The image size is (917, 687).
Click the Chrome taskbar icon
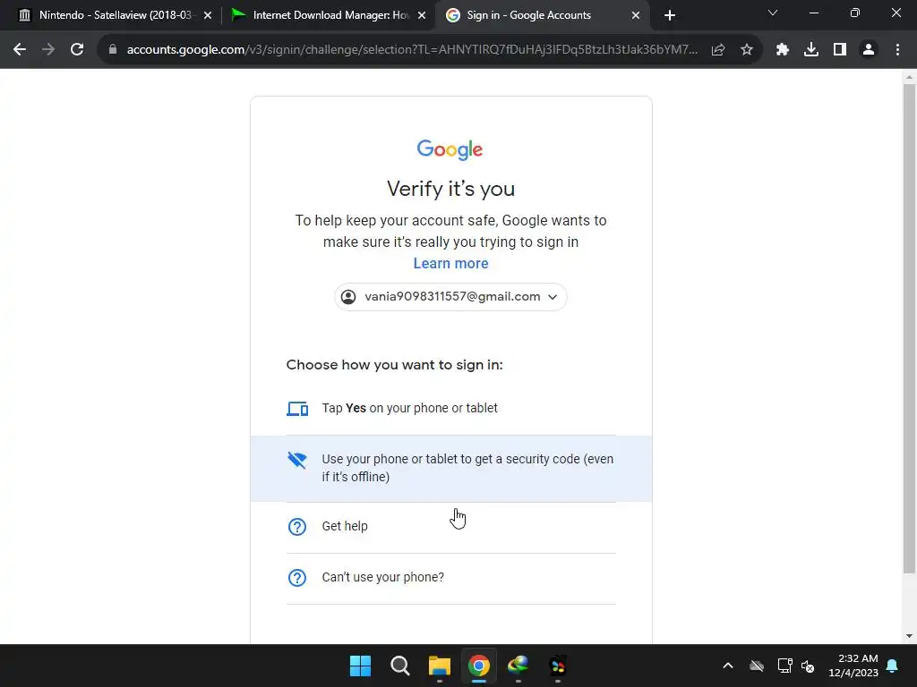click(x=479, y=666)
